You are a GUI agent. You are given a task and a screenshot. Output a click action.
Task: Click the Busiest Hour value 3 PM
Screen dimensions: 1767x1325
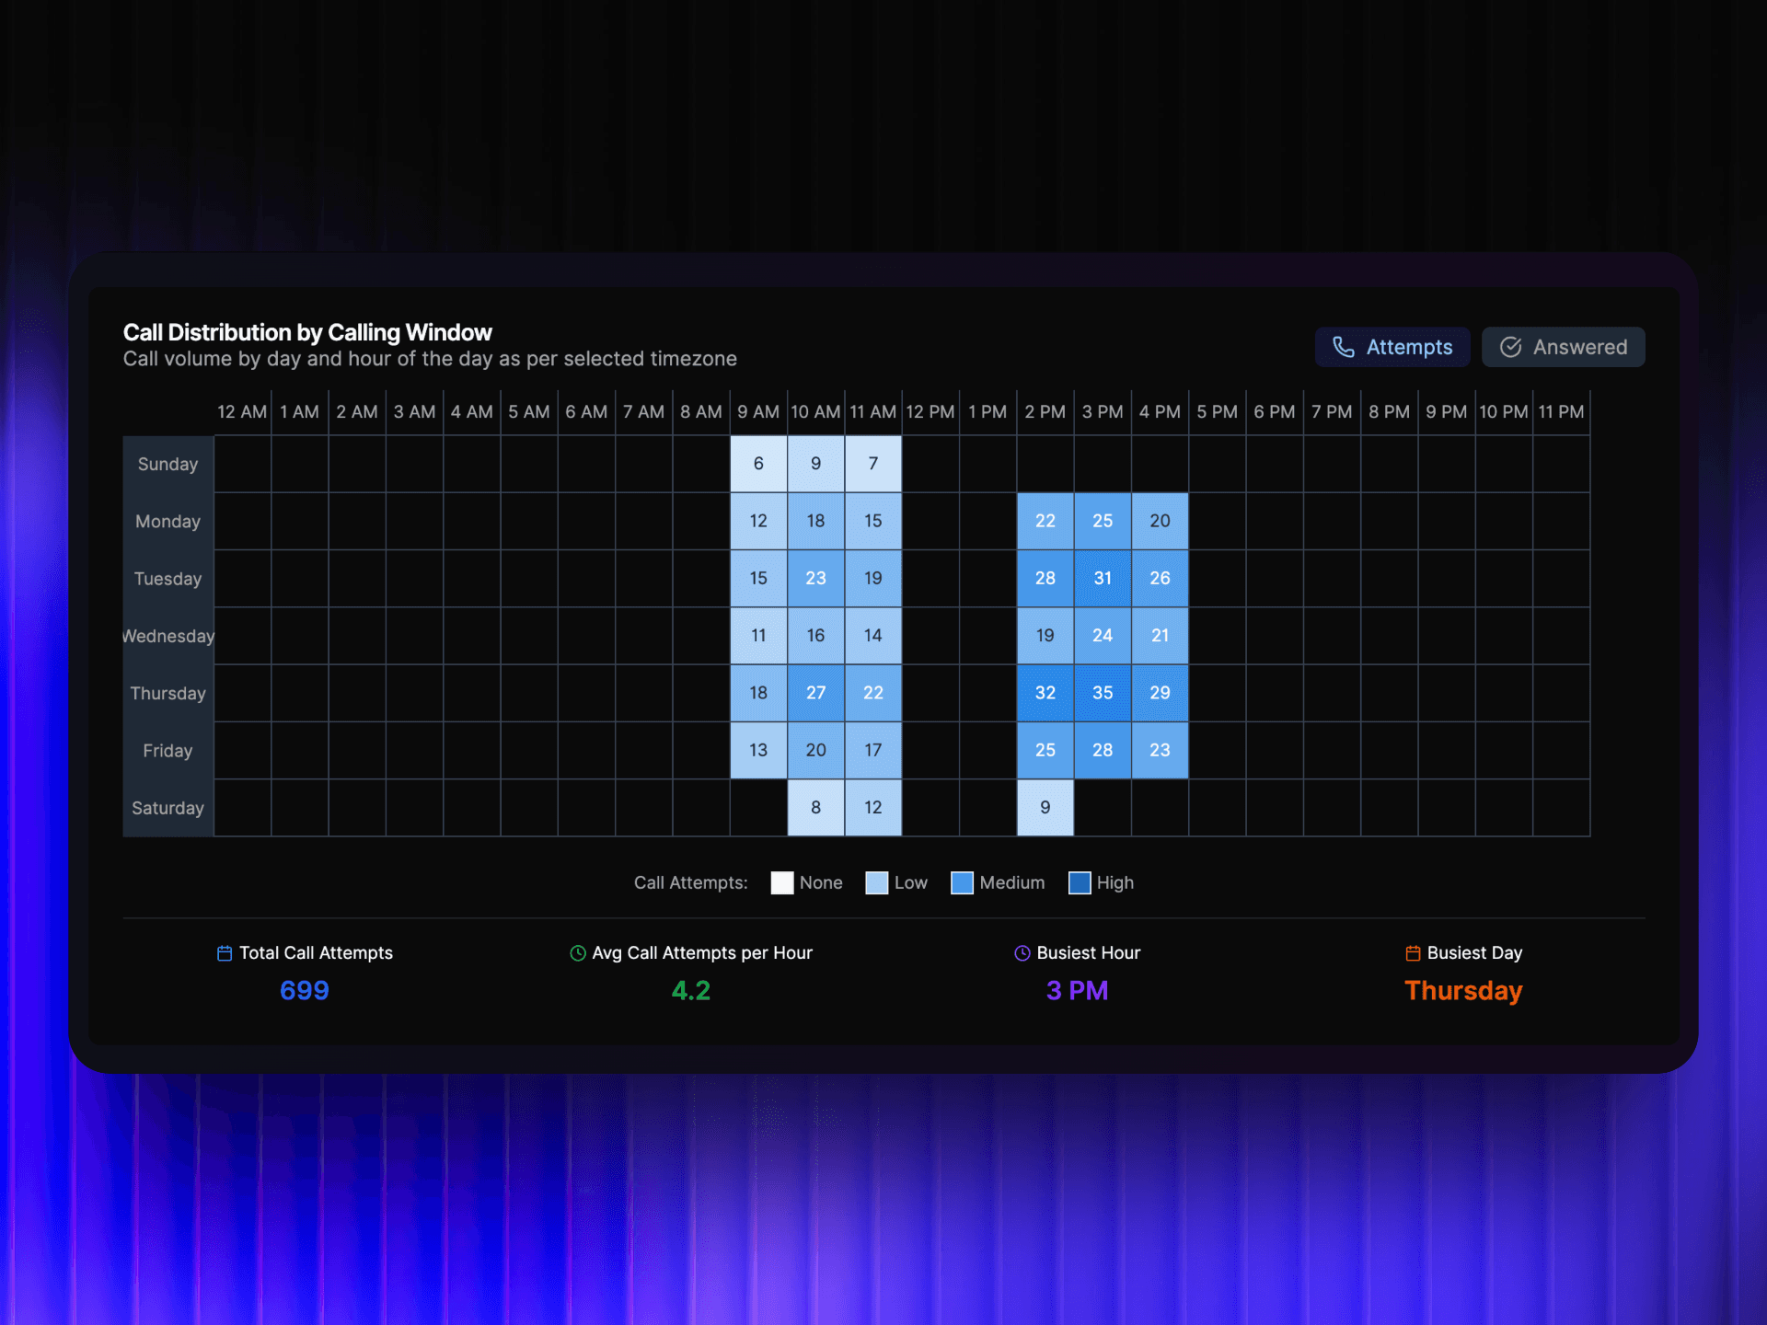1077,990
